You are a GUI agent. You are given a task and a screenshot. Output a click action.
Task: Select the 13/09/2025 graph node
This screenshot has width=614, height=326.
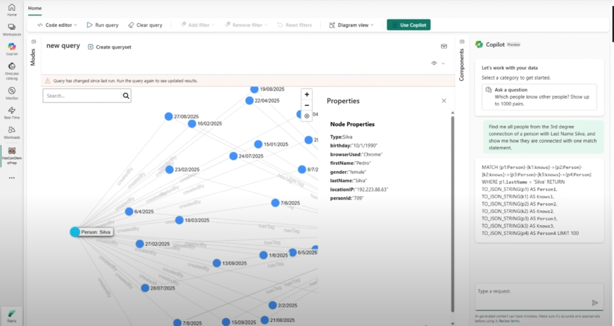216,264
